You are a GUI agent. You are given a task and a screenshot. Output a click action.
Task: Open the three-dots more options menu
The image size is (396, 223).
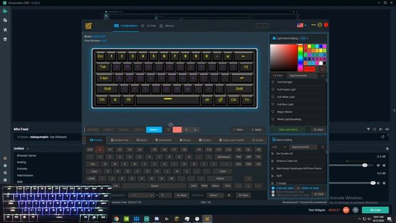pos(314,25)
